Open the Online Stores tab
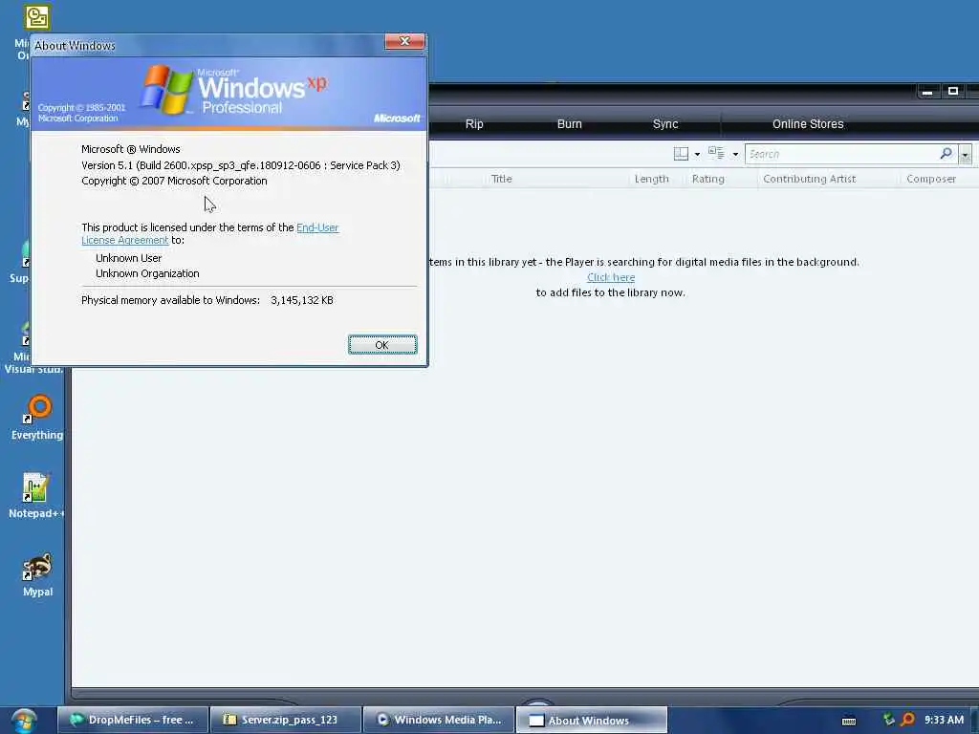The width and height of the screenshot is (979, 734). [x=808, y=123]
